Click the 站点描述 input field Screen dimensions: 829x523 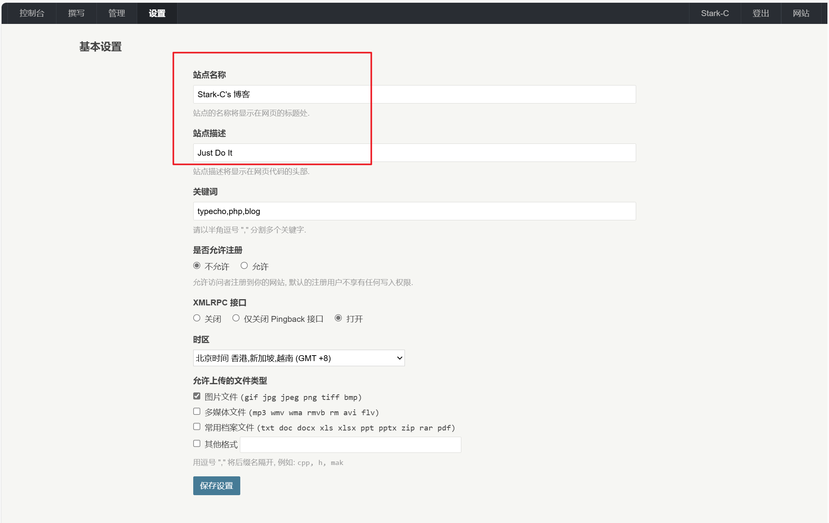pos(414,153)
